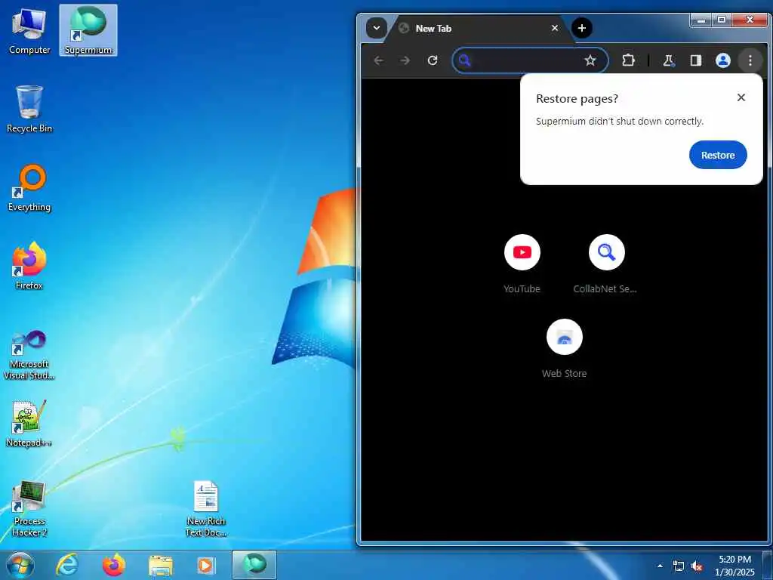773x580 pixels.
Task: Toggle the side panel icon
Action: [695, 60]
